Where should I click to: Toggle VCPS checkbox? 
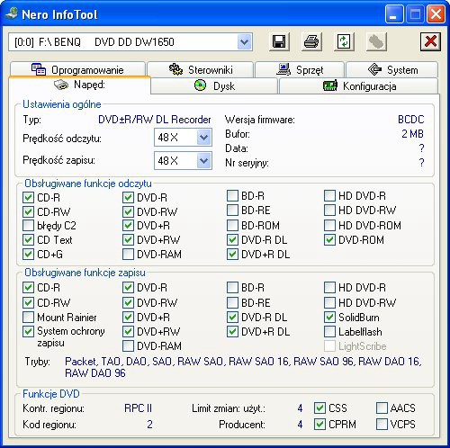point(382,424)
